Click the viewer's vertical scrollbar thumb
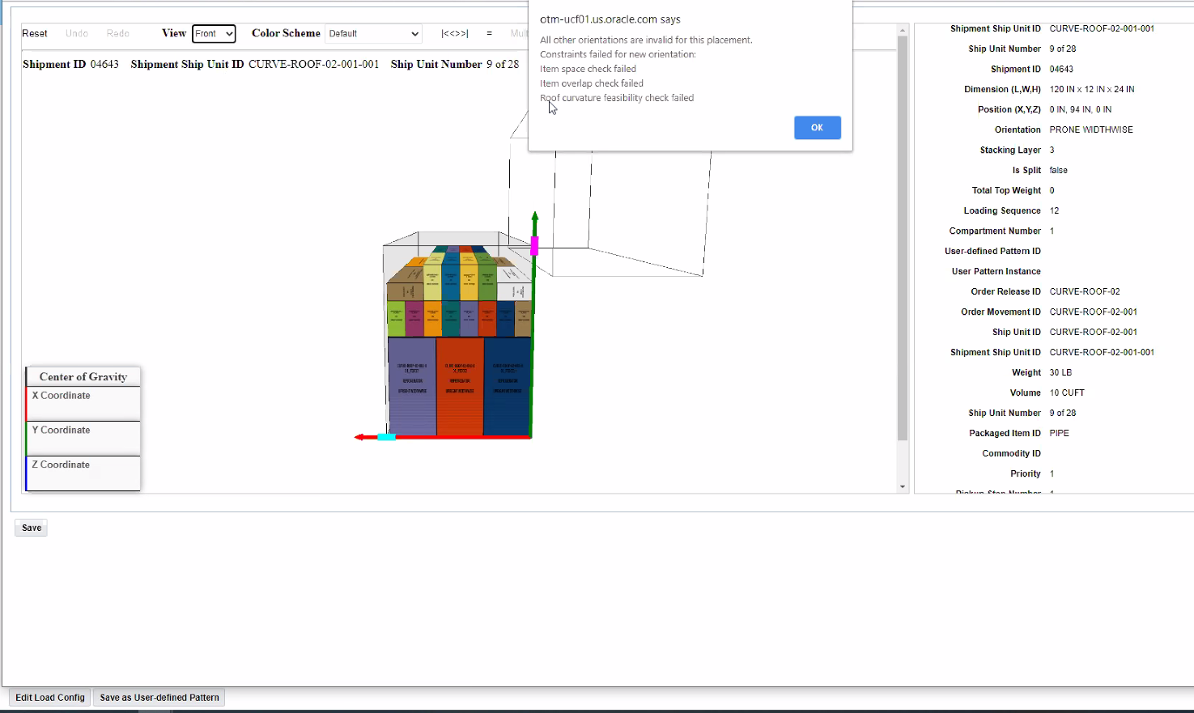Viewport: 1194px width, 713px height. (903, 239)
